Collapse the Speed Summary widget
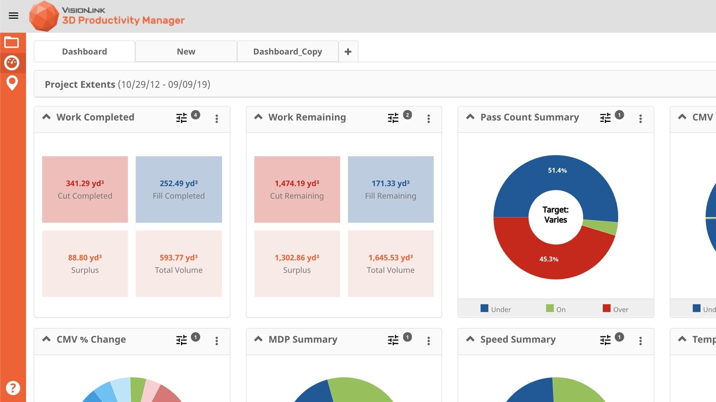This screenshot has width=716, height=402. pyautogui.click(x=470, y=339)
